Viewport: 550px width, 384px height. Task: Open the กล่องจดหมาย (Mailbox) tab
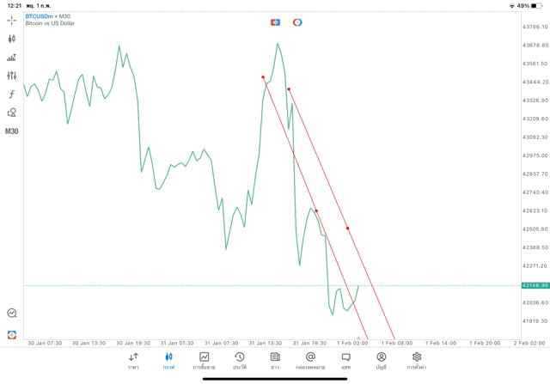pyautogui.click(x=310, y=360)
